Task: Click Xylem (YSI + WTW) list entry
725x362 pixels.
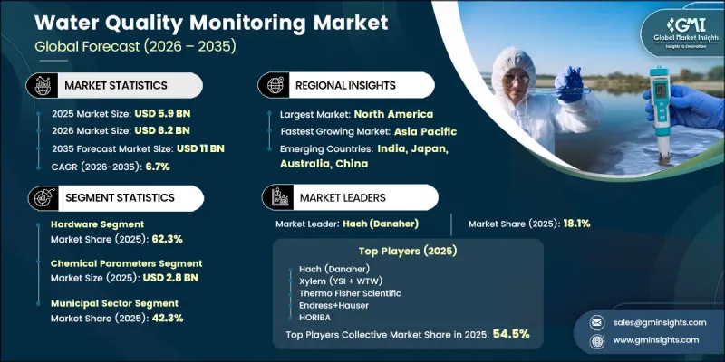Action: click(341, 281)
